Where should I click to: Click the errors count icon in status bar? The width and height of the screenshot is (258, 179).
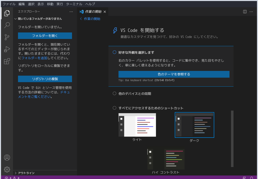(6, 178)
